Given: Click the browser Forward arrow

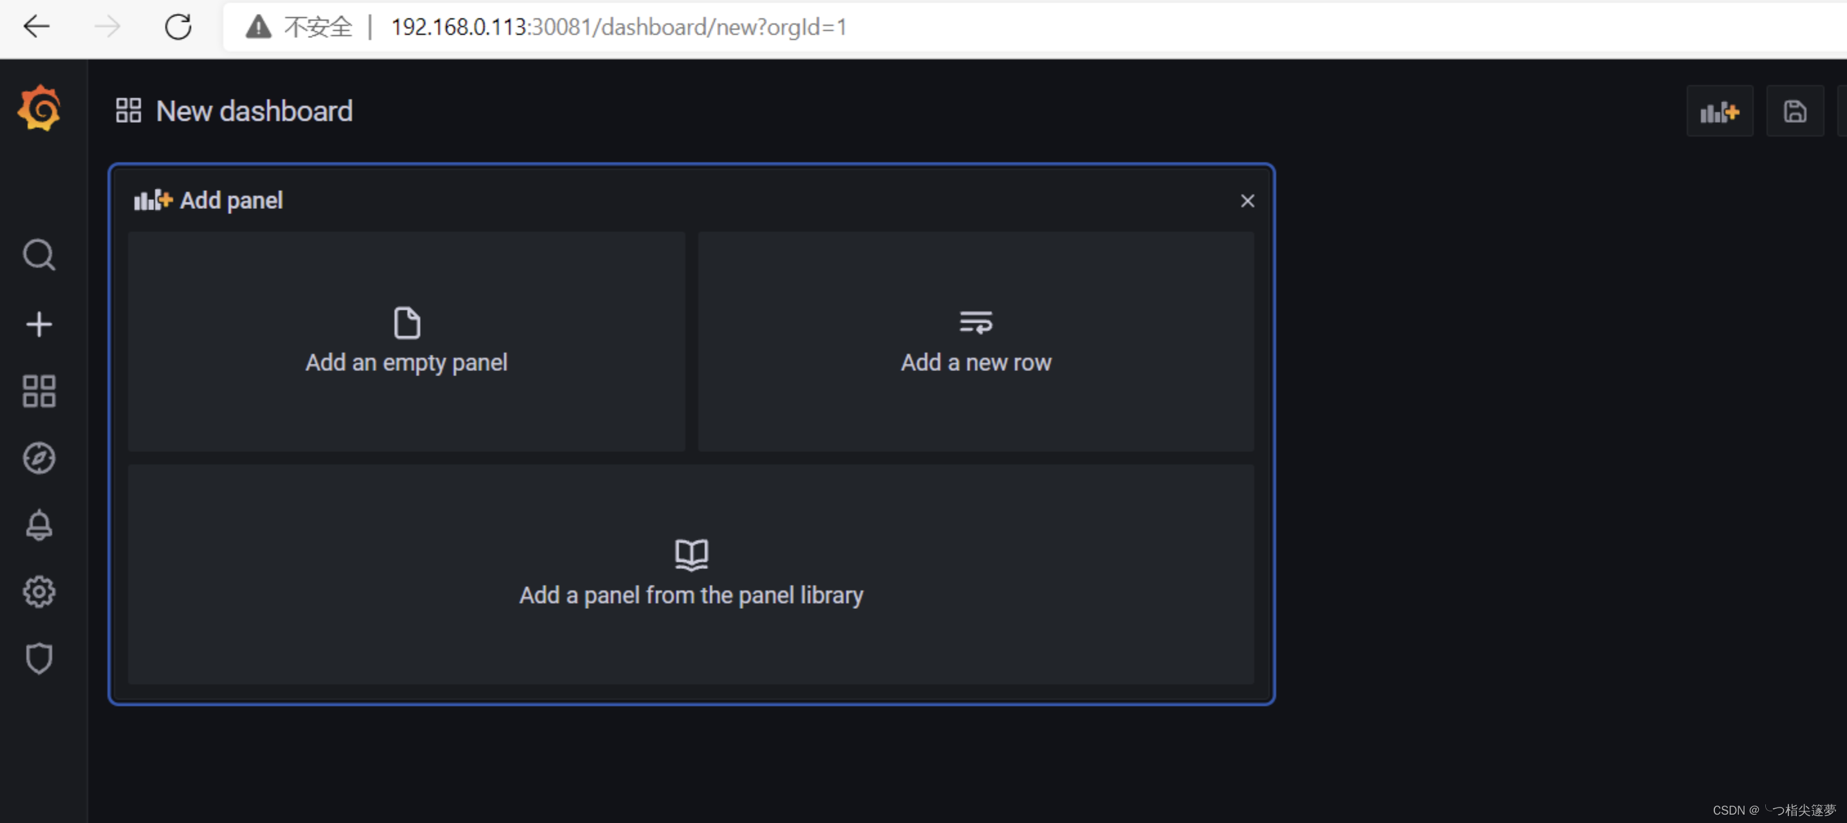Looking at the screenshot, I should point(107,27).
